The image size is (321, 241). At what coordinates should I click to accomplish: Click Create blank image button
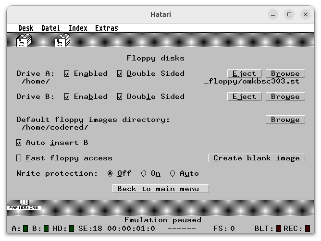click(257, 158)
